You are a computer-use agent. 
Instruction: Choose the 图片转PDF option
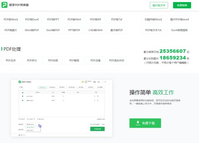click(x=117, y=30)
